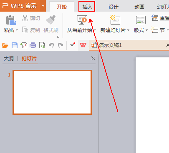The height and width of the screenshot is (153, 169).
Task: Expand the 版式 dropdown arrow
Action: [146, 30]
